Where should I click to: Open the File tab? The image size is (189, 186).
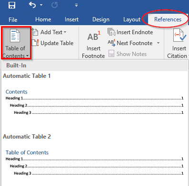pyautogui.click(x=13, y=19)
